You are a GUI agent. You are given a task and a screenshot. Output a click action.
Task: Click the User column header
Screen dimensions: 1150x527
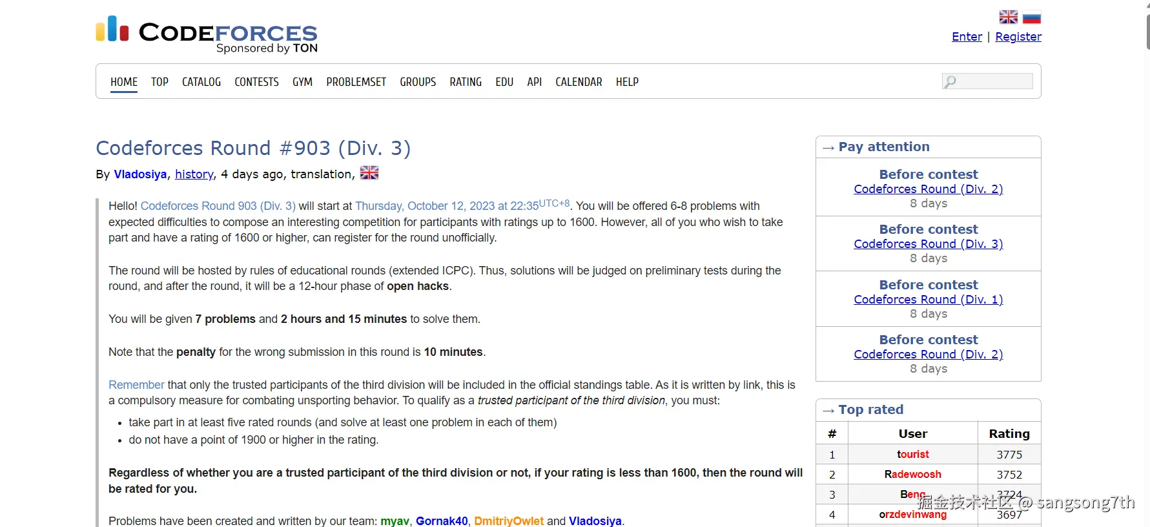pyautogui.click(x=913, y=434)
